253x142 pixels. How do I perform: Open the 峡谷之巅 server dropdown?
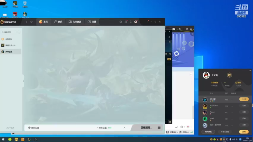[x=104, y=128]
